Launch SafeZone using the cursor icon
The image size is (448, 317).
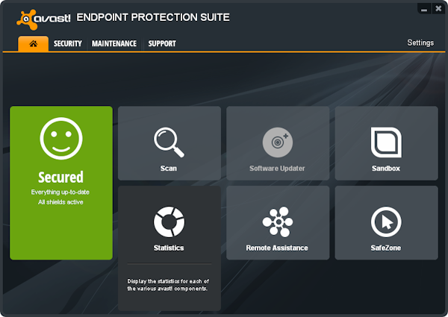coord(386,222)
